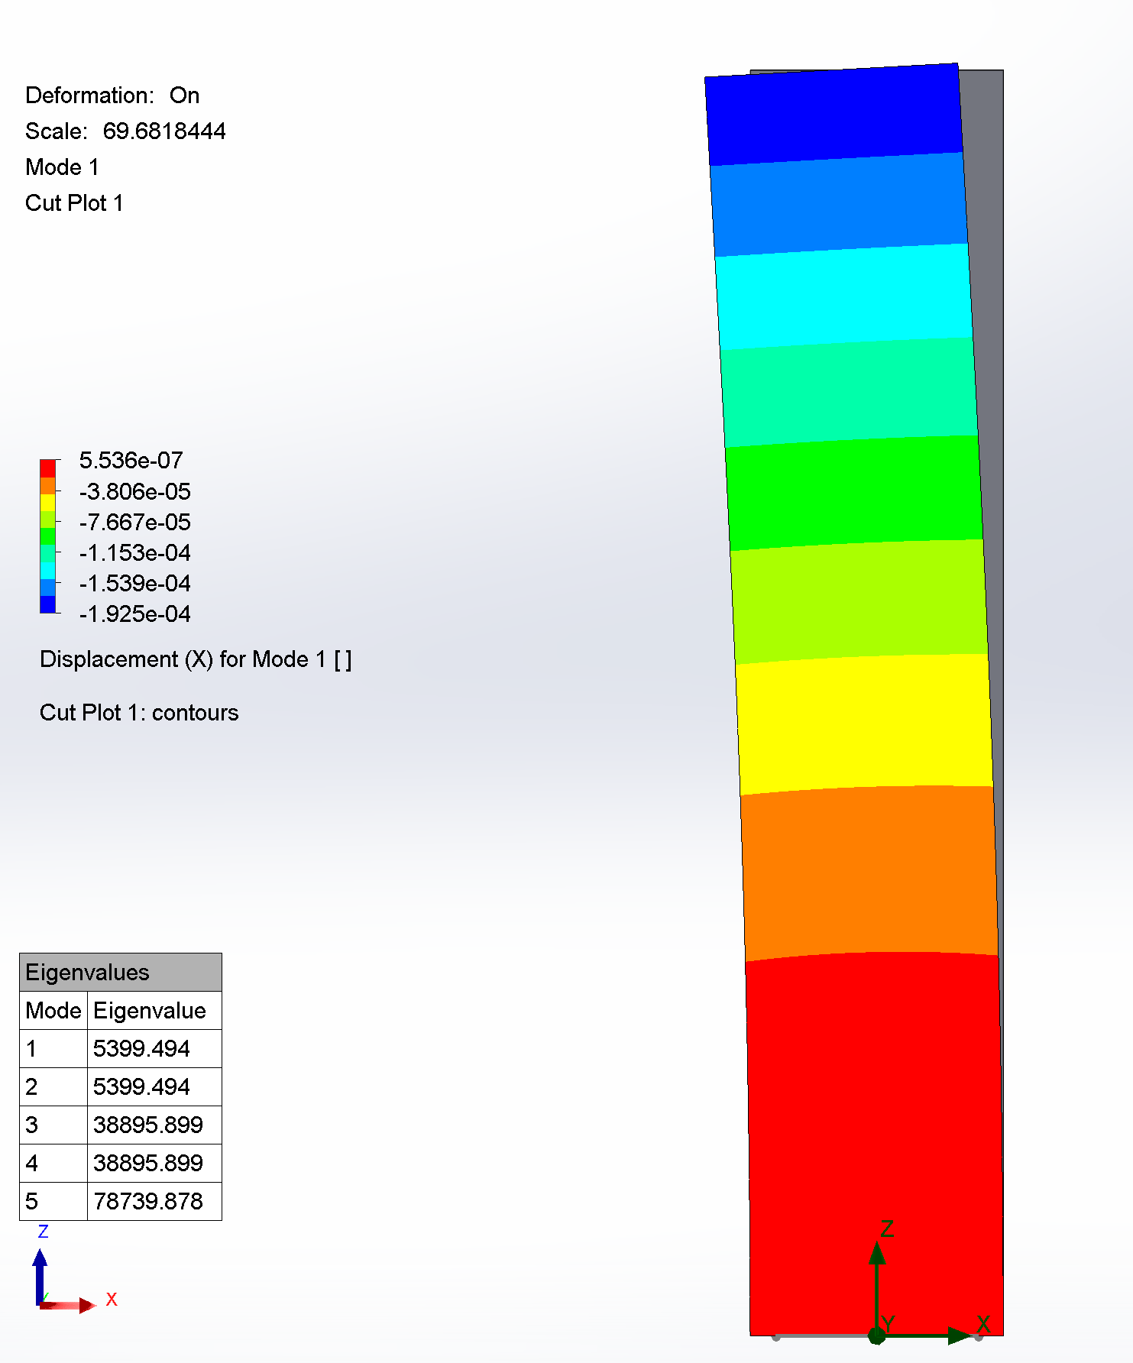Click the Eigenvalues table header
1133x1363 pixels.
point(121,973)
